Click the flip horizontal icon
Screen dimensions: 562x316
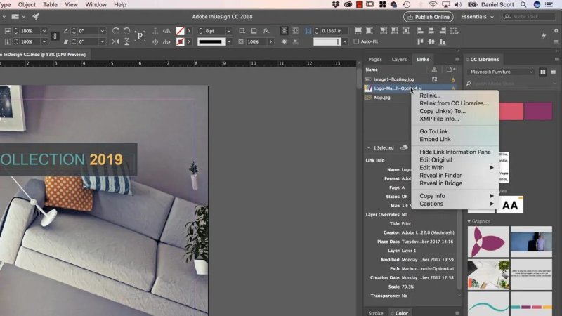coord(115,41)
